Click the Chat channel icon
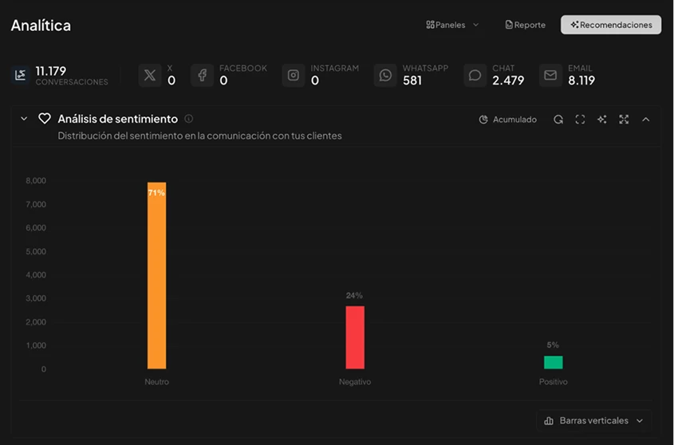Screen dimensions: 674x445 point(475,75)
